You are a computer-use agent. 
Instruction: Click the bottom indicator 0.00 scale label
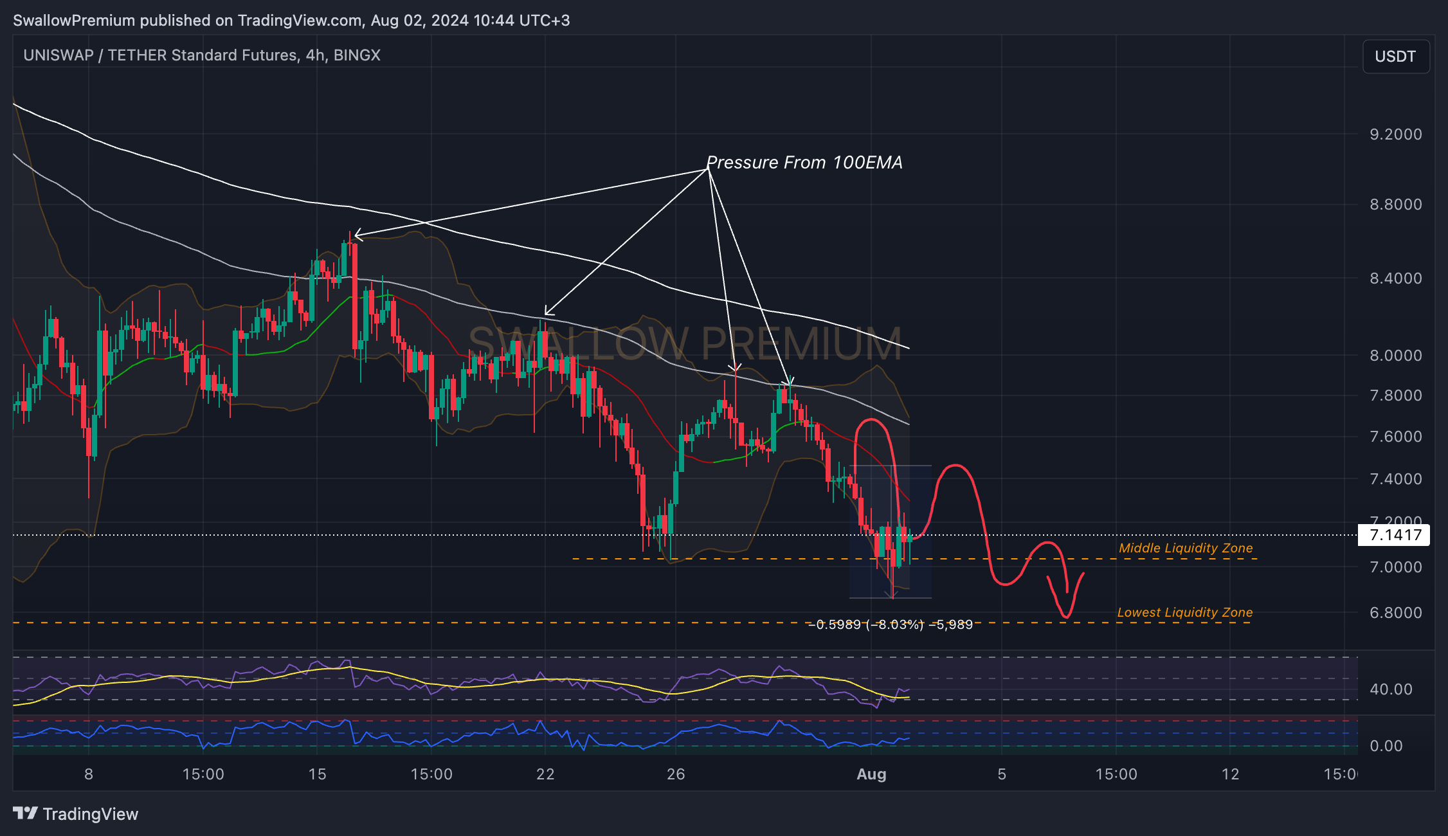tap(1386, 746)
